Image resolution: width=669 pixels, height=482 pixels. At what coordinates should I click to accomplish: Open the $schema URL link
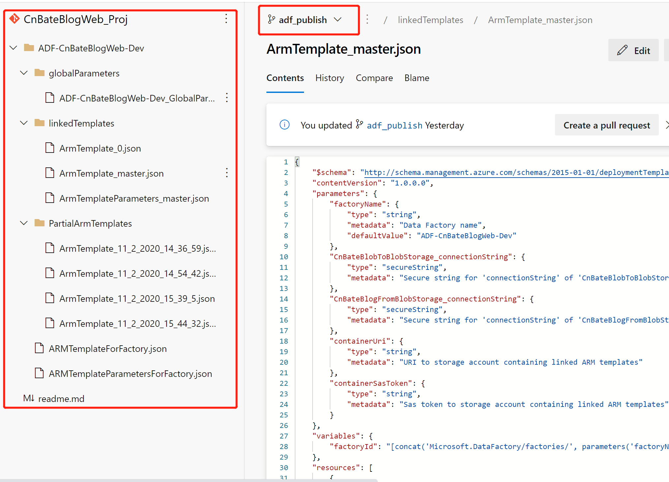[516, 172]
